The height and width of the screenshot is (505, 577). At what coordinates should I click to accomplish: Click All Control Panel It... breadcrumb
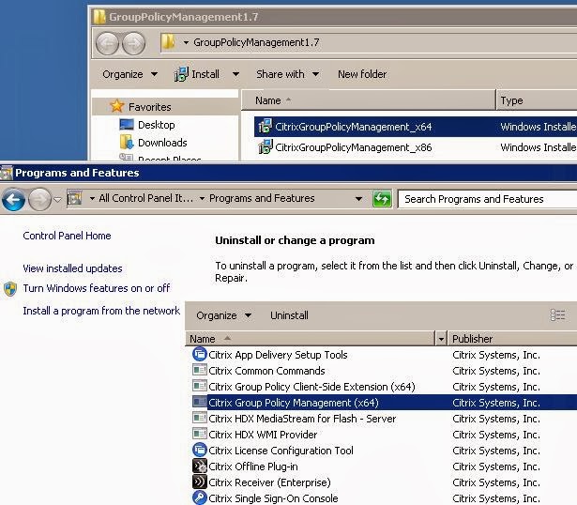click(146, 198)
